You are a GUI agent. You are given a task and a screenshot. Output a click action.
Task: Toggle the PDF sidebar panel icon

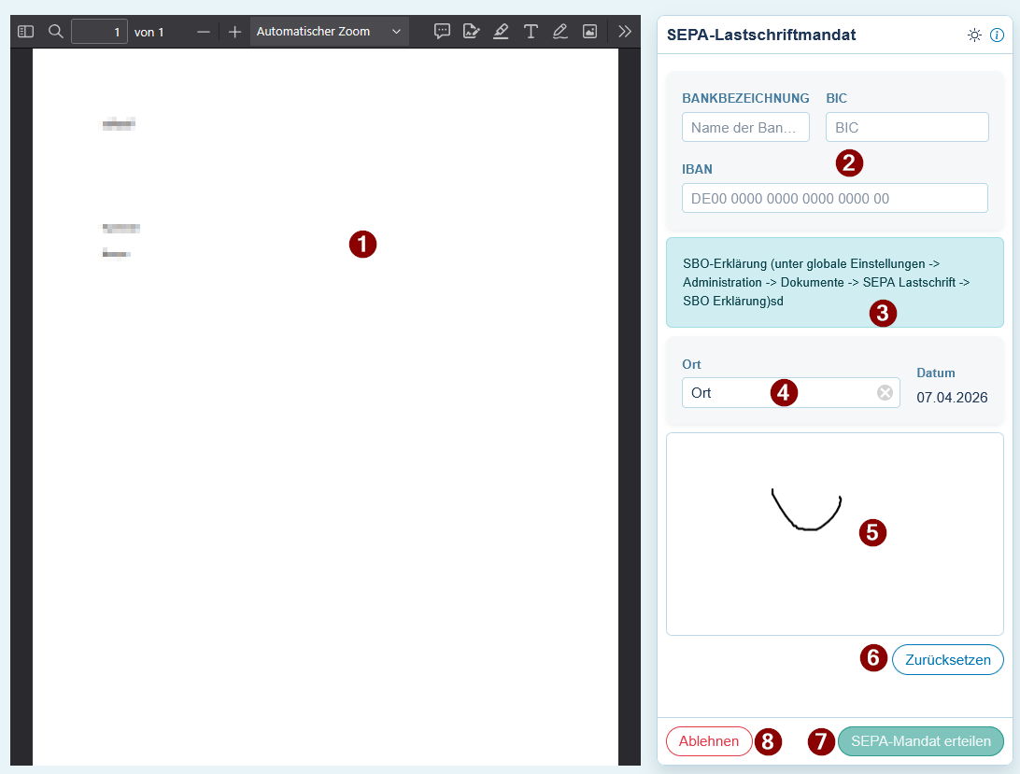coord(25,31)
